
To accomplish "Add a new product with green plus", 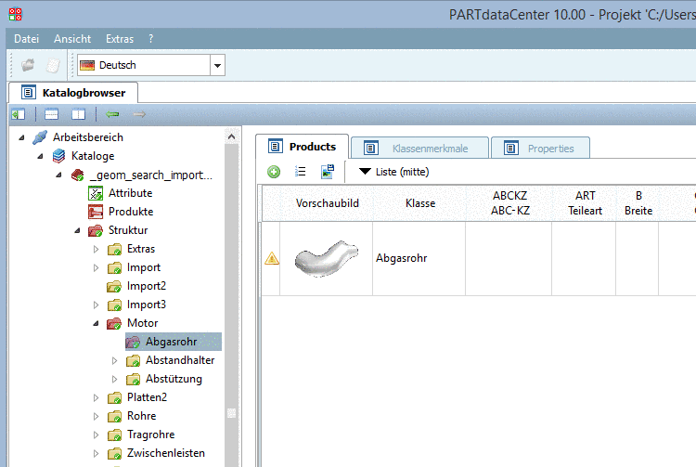I will pos(274,172).
